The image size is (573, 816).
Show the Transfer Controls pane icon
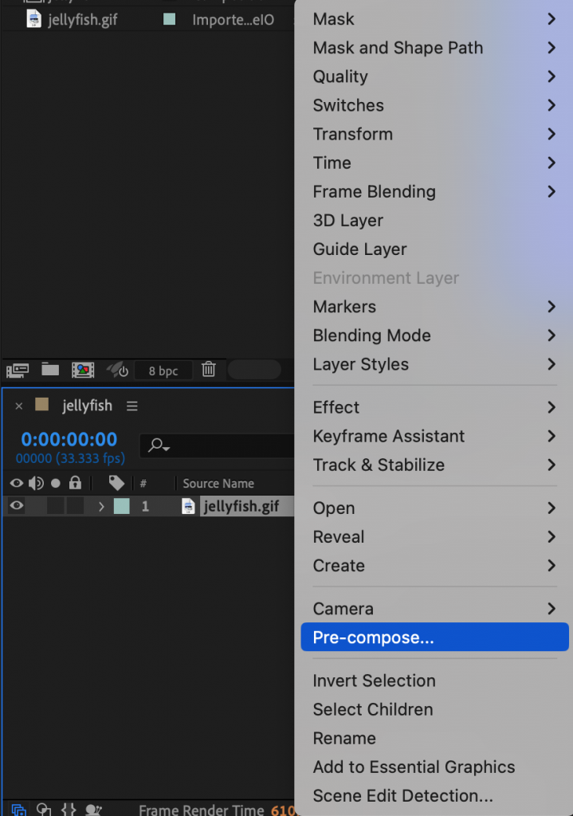click(44, 810)
